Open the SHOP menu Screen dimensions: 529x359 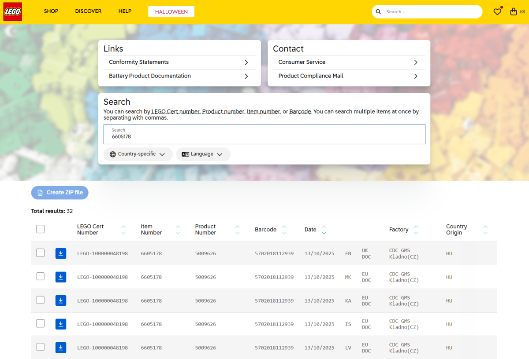51,11
